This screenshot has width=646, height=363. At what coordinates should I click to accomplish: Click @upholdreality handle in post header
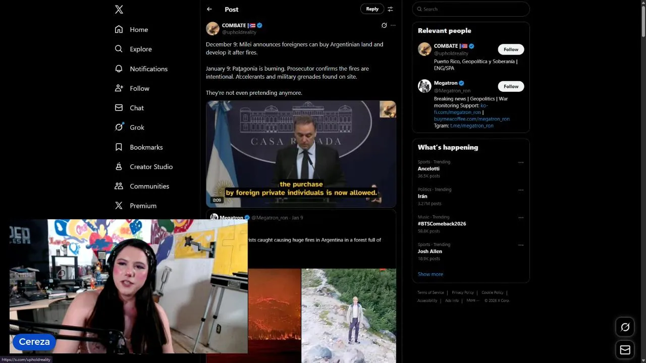click(x=239, y=32)
